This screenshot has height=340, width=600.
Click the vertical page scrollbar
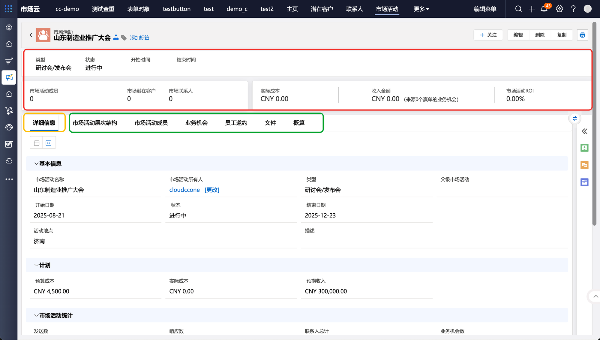[x=594, y=123]
